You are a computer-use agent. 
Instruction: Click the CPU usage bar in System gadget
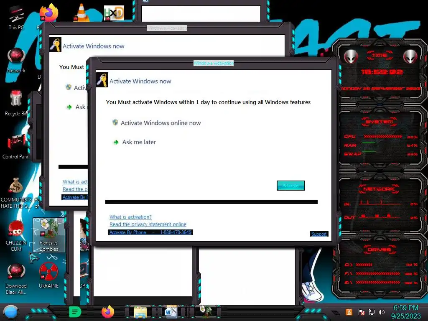coord(382,137)
